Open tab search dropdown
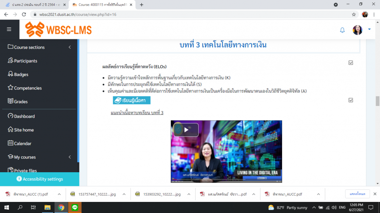 click(x=335, y=4)
